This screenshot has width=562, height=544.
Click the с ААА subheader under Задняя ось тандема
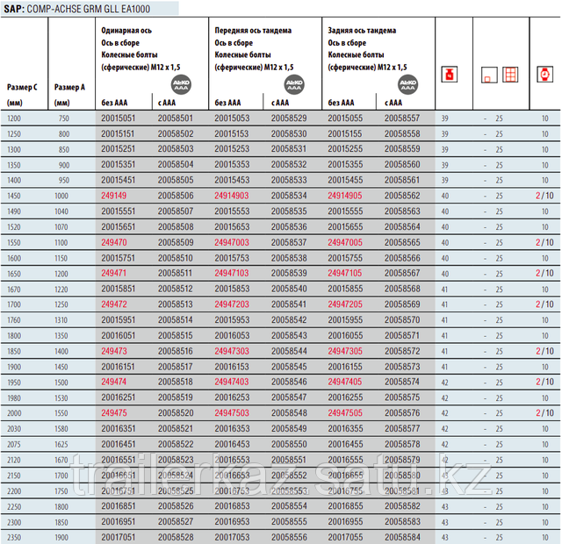coord(393,103)
